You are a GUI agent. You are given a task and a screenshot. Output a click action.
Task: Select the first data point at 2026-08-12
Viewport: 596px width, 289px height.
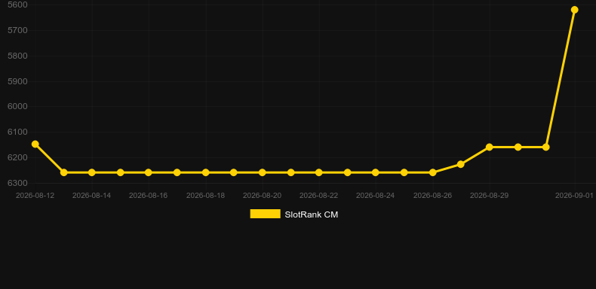(35, 144)
